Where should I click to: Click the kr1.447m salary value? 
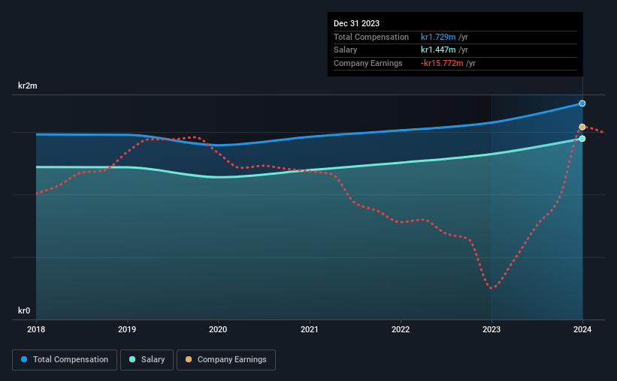438,50
